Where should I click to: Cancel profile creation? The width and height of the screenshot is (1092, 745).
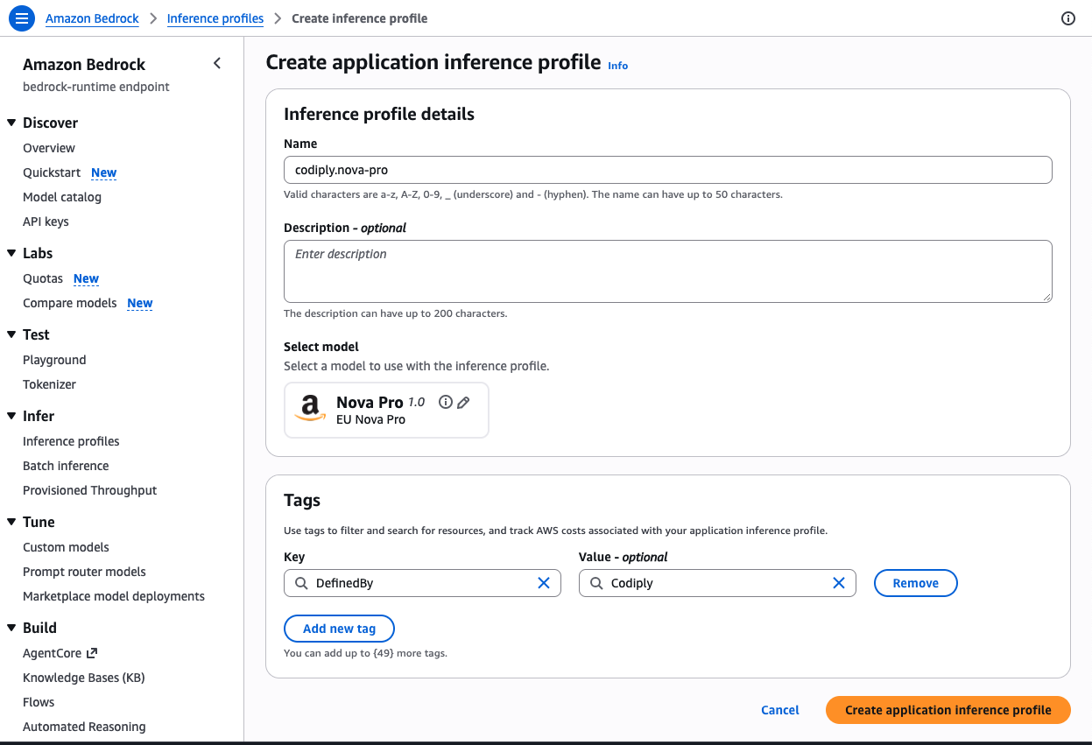pos(780,710)
